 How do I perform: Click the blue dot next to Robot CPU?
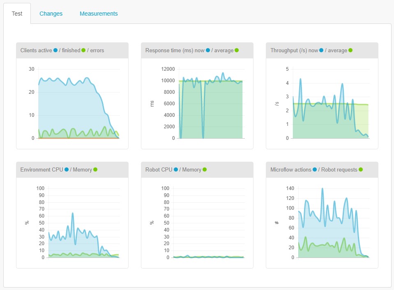(x=176, y=169)
